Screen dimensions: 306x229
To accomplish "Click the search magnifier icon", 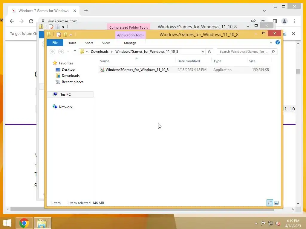I will click(x=273, y=52).
